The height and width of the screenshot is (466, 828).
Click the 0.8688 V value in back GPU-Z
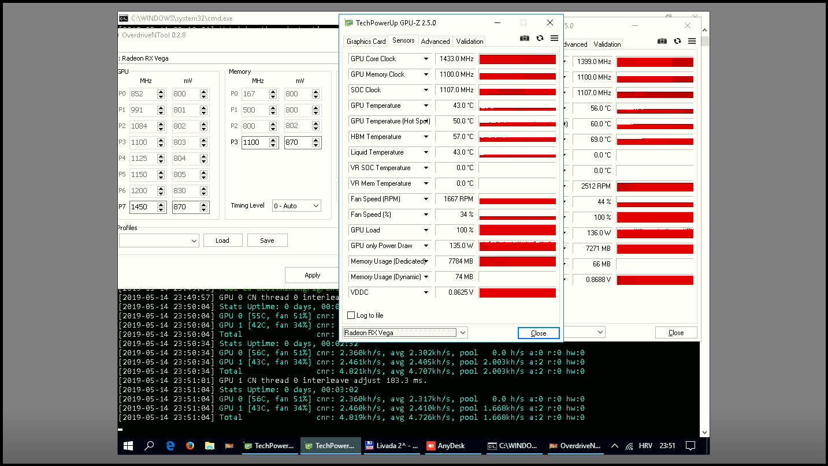pyautogui.click(x=592, y=280)
